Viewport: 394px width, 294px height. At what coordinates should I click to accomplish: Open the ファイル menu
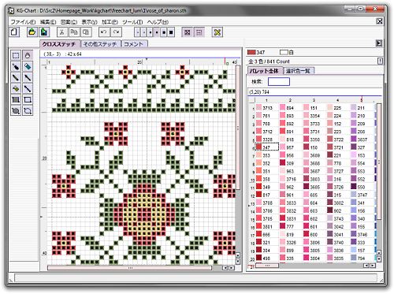pos(23,22)
